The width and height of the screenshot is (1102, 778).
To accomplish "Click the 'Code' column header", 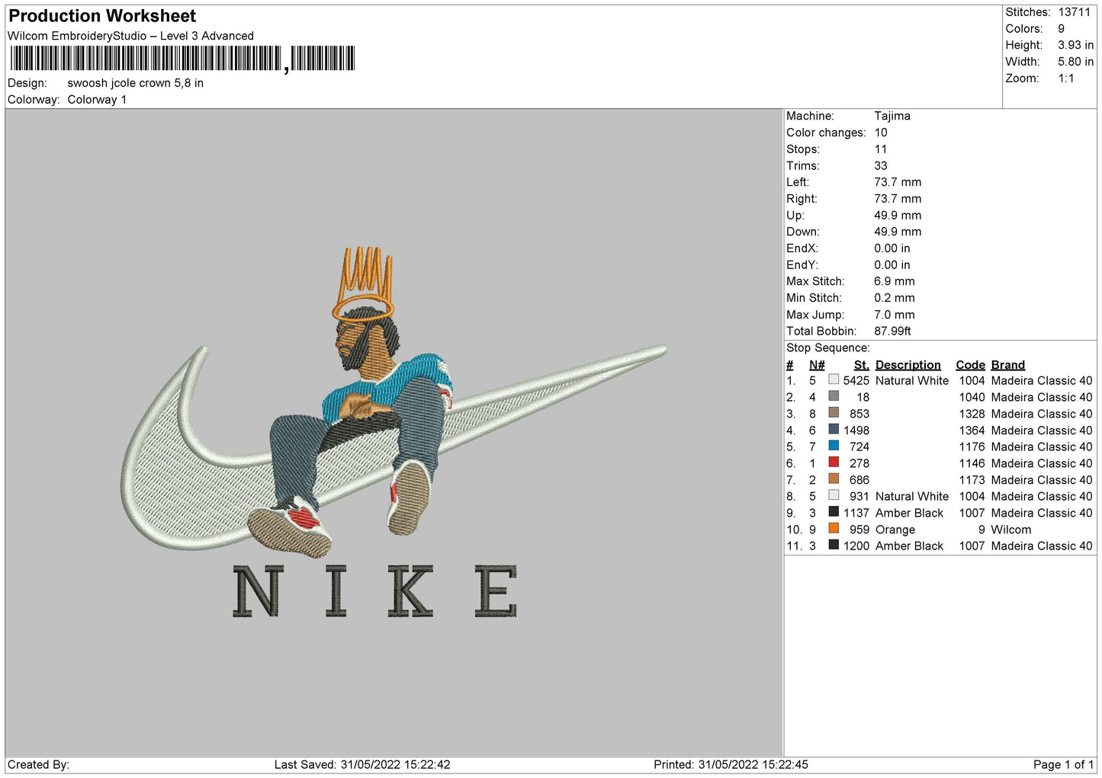I will [x=970, y=365].
